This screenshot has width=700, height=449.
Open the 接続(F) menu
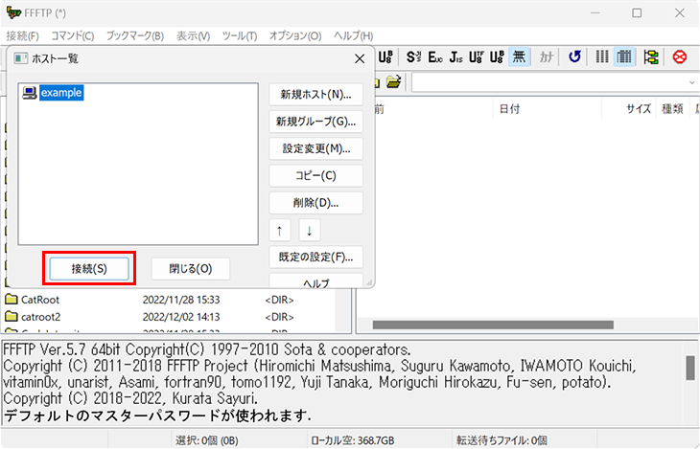pos(22,36)
